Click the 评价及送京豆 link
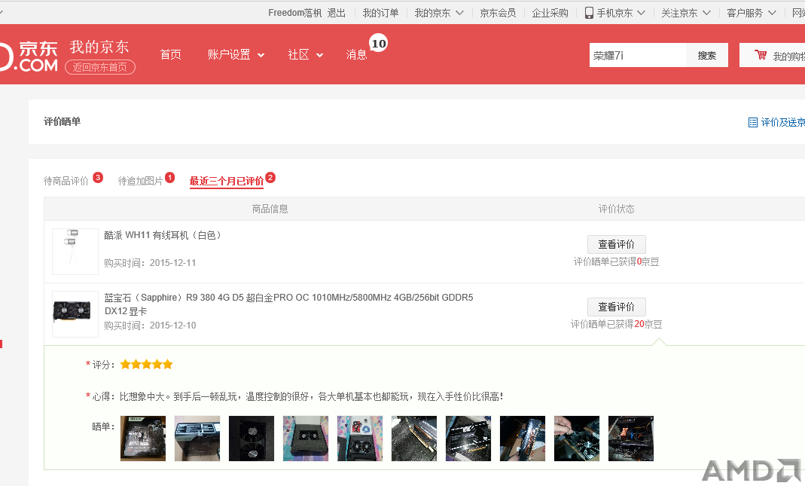This screenshot has height=486, width=805. pos(782,122)
